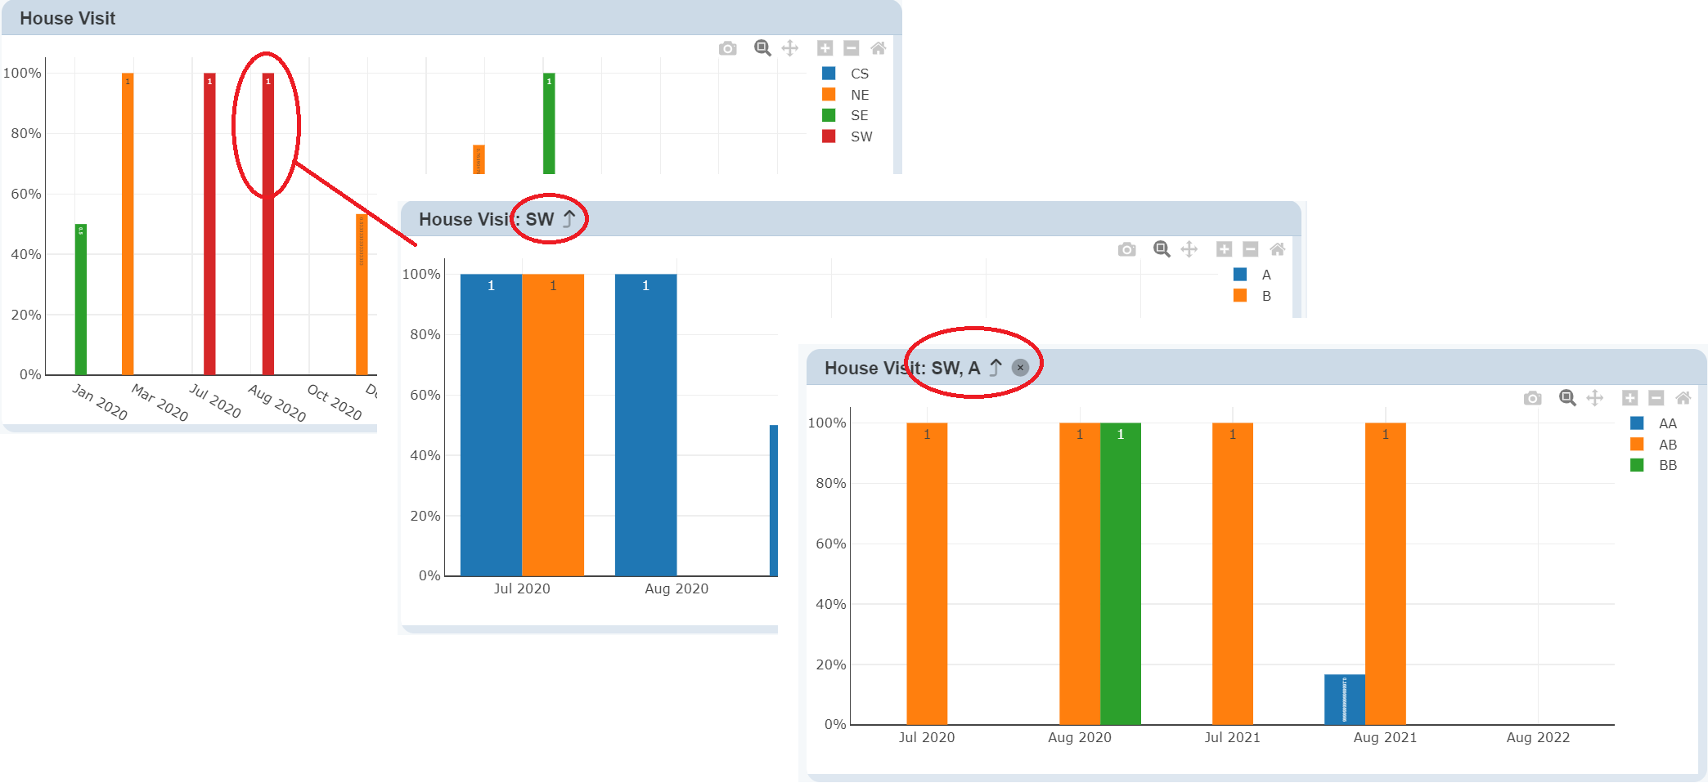Download the SW, A chart using the camera icon
Image resolution: width=1708 pixels, height=783 pixels.
tap(1532, 398)
